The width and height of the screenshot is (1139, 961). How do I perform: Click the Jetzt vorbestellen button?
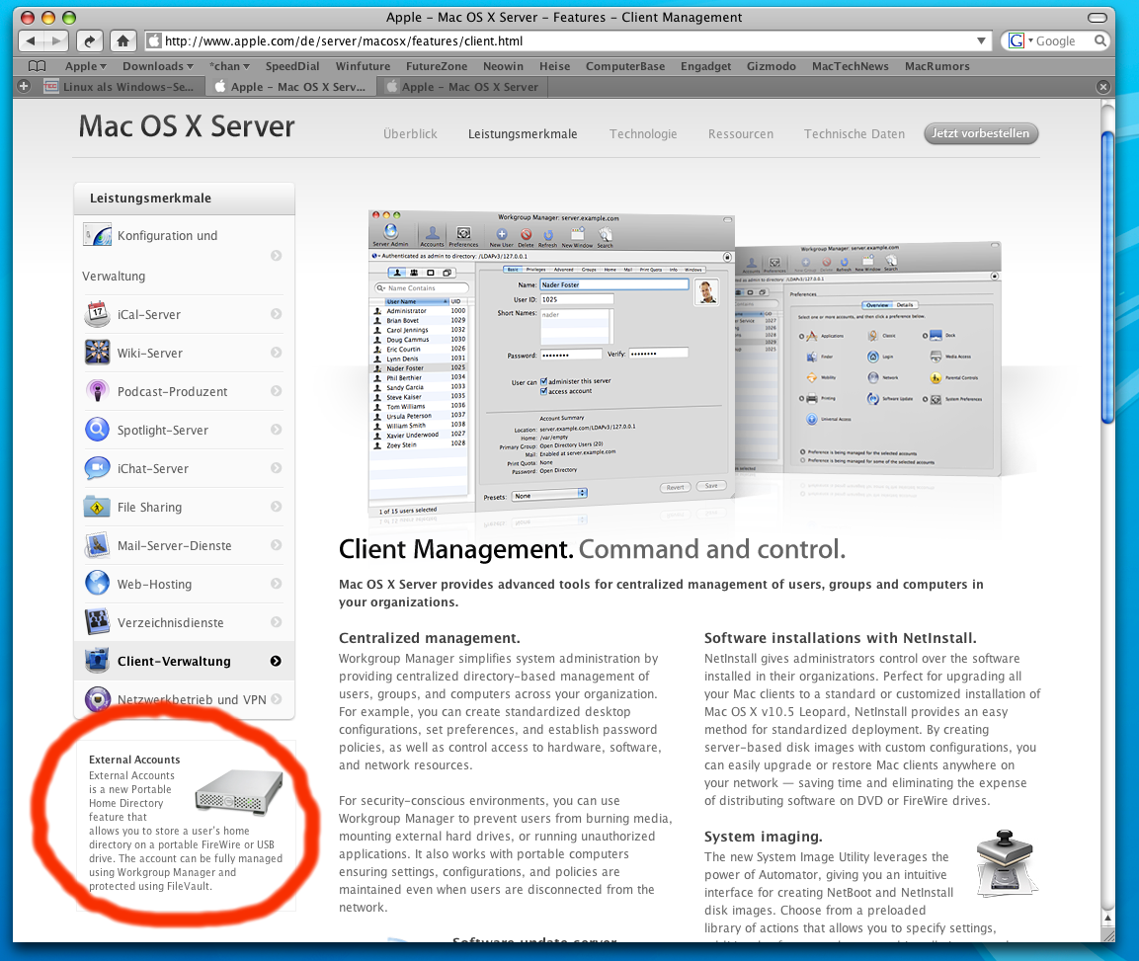(981, 133)
